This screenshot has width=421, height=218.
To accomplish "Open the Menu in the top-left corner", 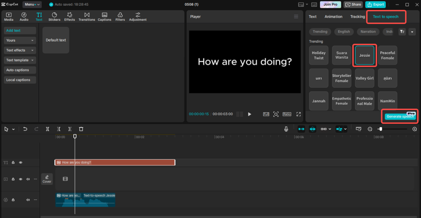I will (x=32, y=4).
